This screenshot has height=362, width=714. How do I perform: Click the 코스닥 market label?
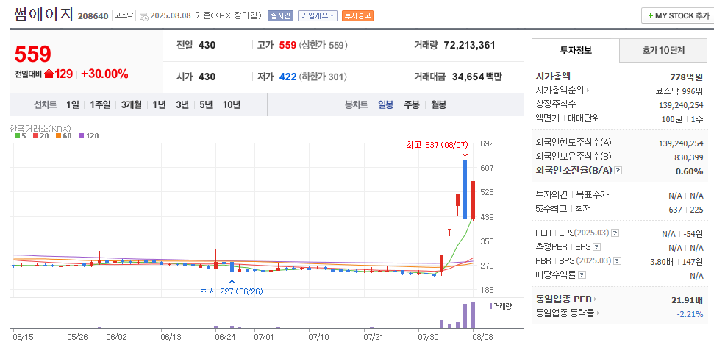click(x=124, y=15)
